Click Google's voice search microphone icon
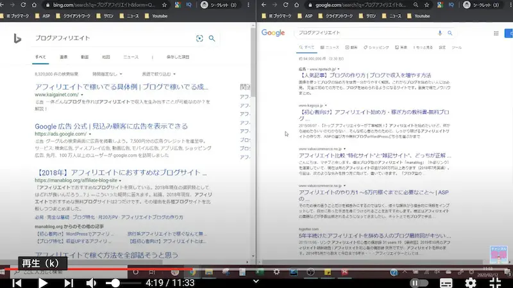 tap(440, 33)
